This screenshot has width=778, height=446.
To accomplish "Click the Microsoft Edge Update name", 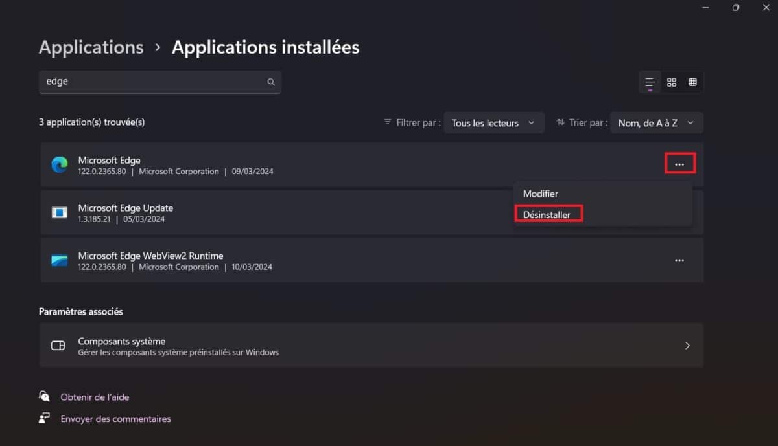I will [126, 208].
